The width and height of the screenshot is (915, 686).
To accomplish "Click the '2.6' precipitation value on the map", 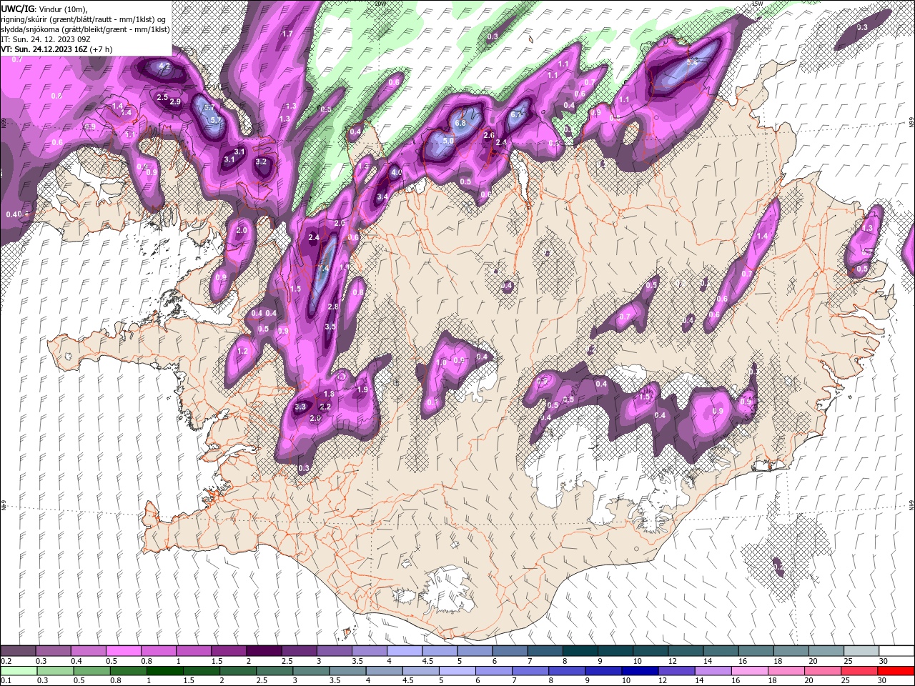I will [489, 135].
